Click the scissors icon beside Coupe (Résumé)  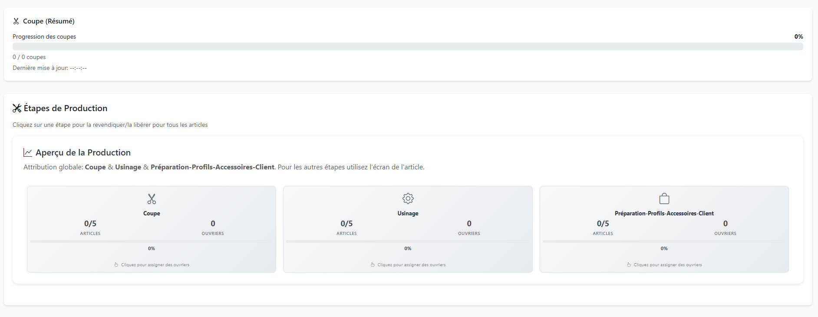pyautogui.click(x=16, y=21)
